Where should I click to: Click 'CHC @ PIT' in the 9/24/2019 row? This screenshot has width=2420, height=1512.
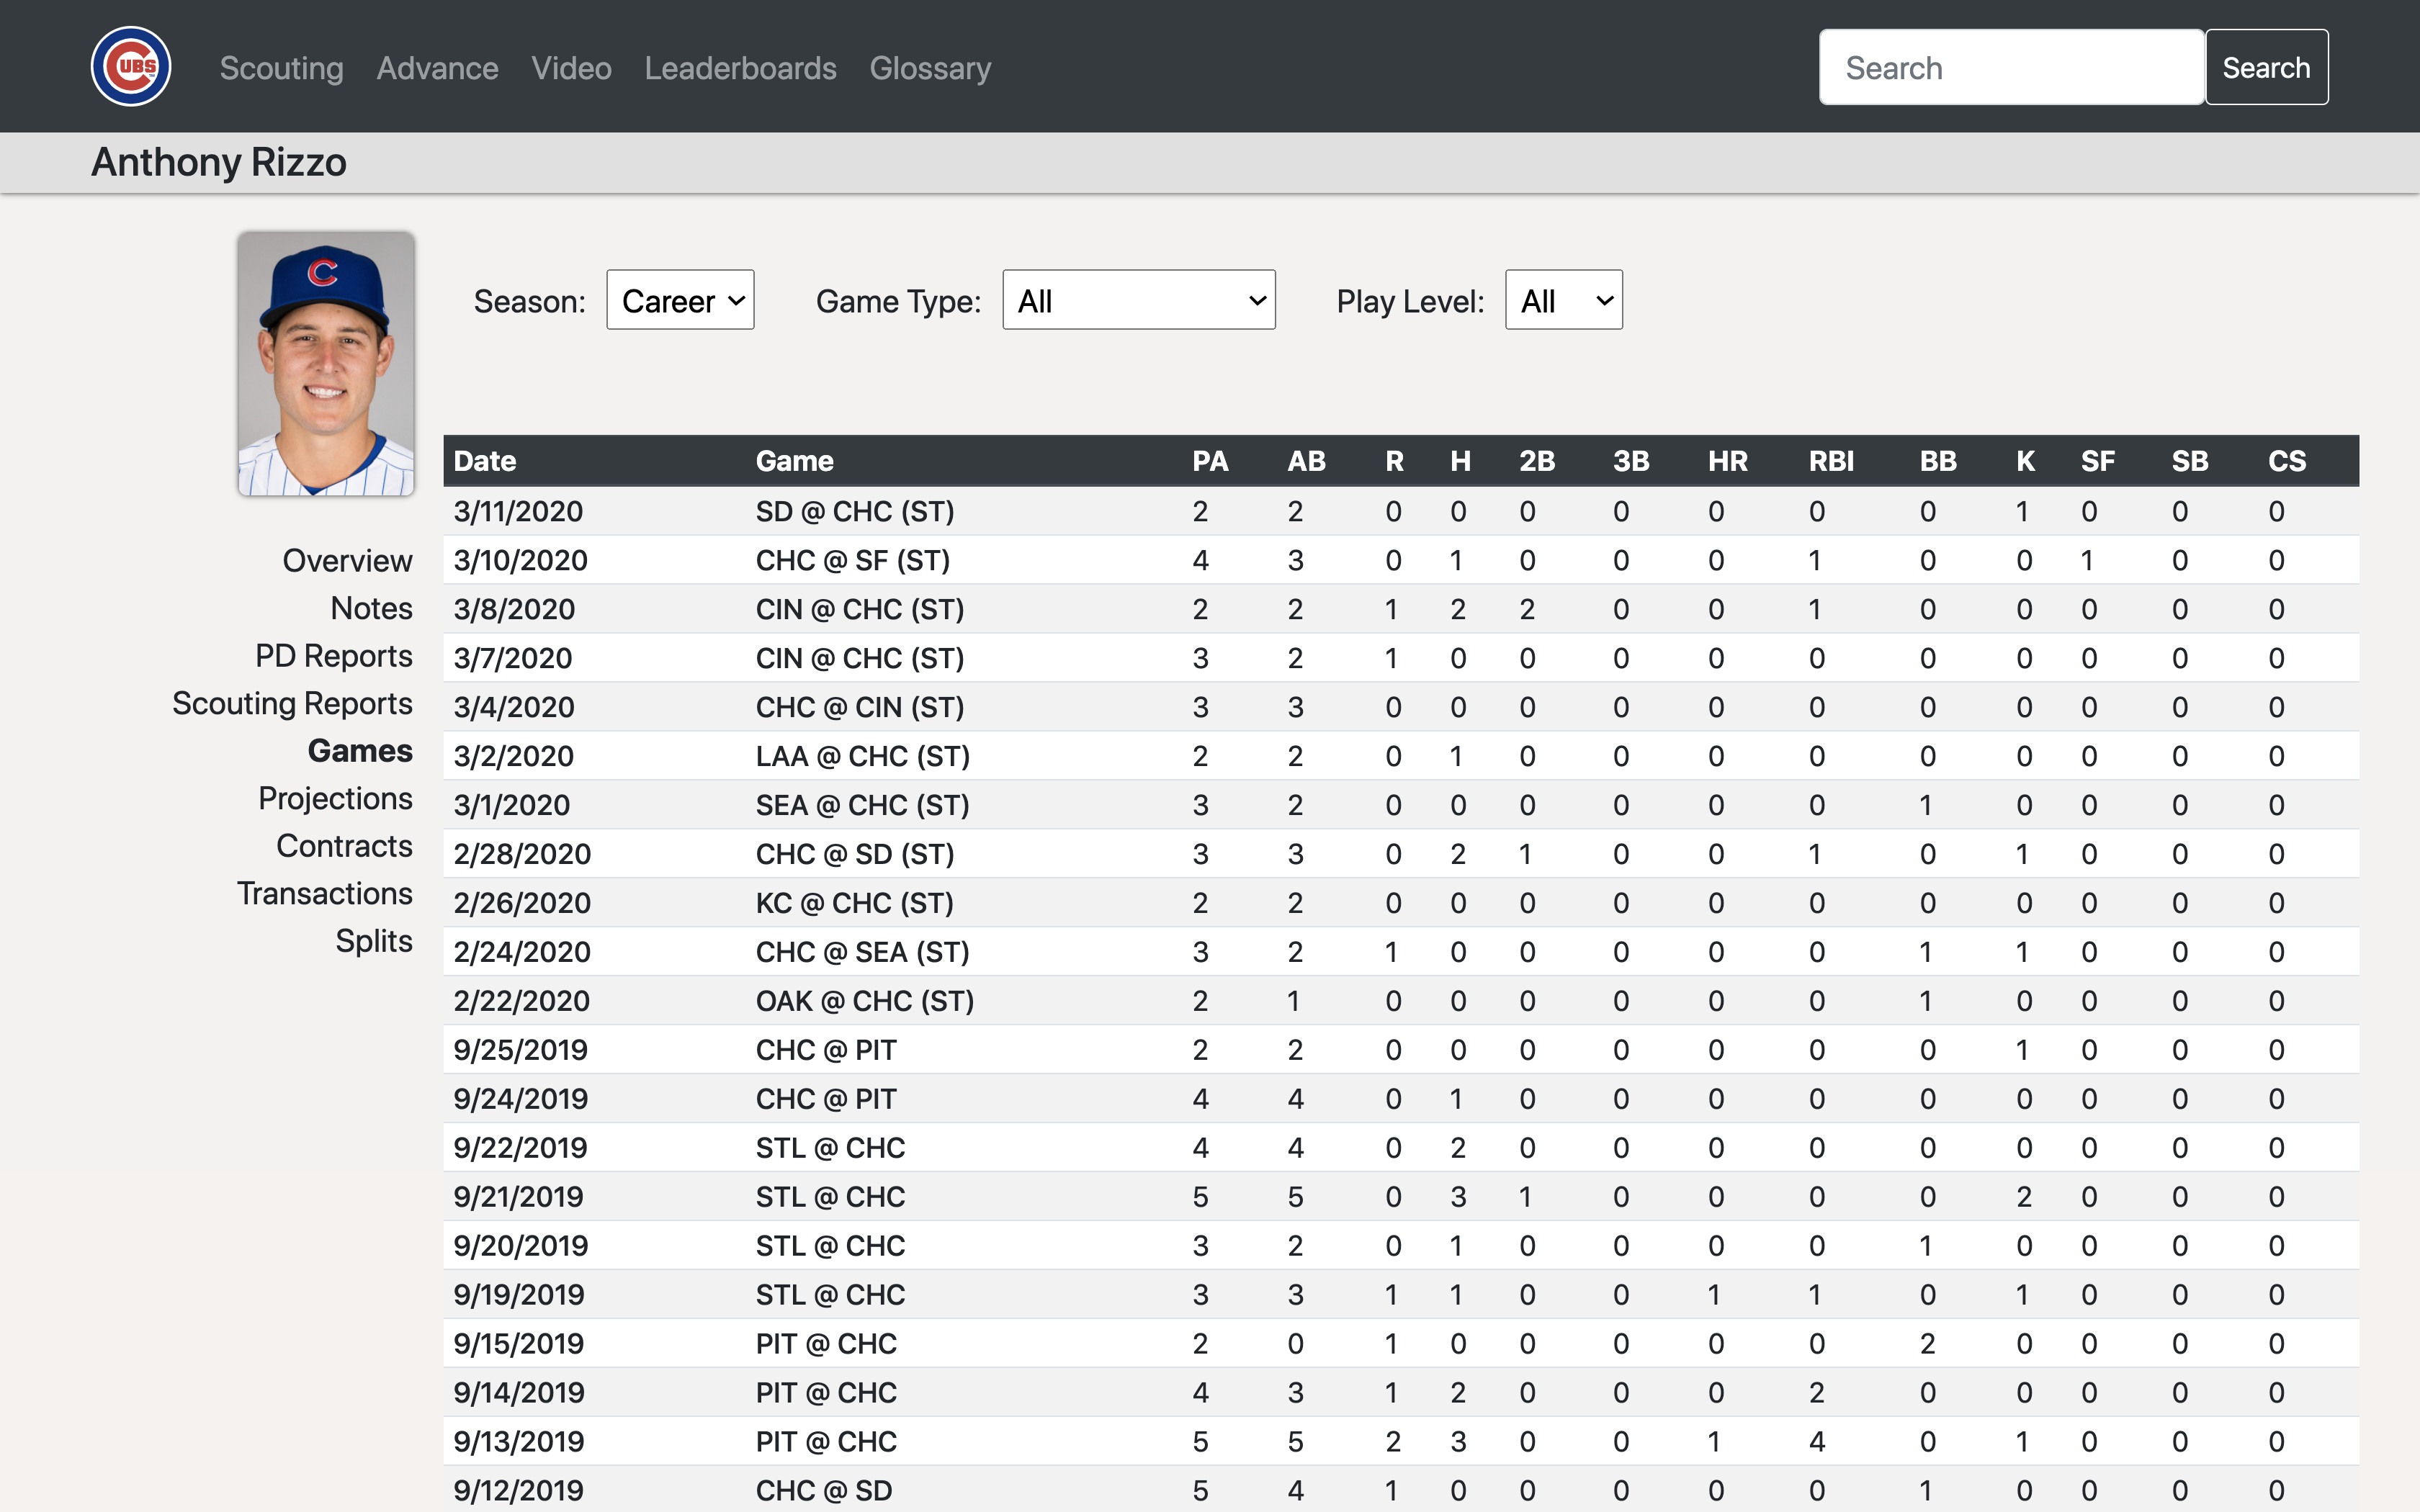826,1099
